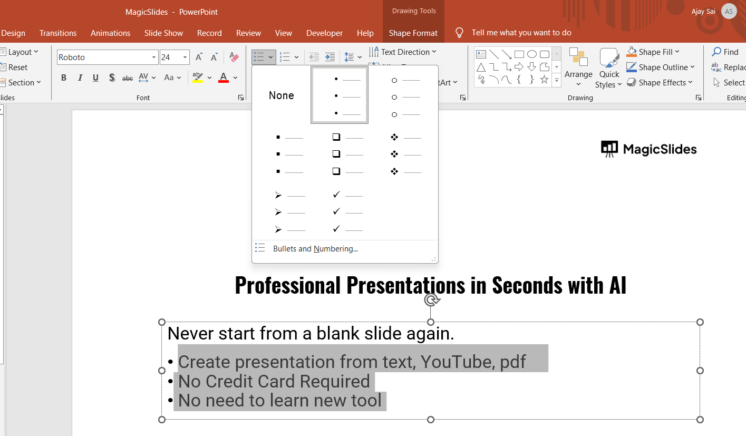Select None in the bullet gallery

pyautogui.click(x=282, y=95)
